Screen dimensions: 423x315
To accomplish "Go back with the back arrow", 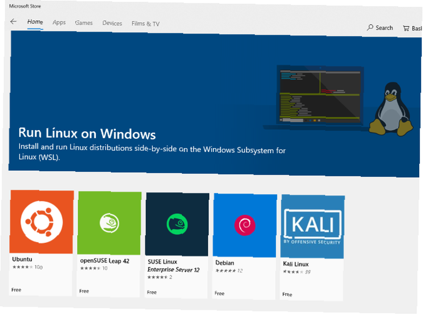I will click(x=13, y=22).
